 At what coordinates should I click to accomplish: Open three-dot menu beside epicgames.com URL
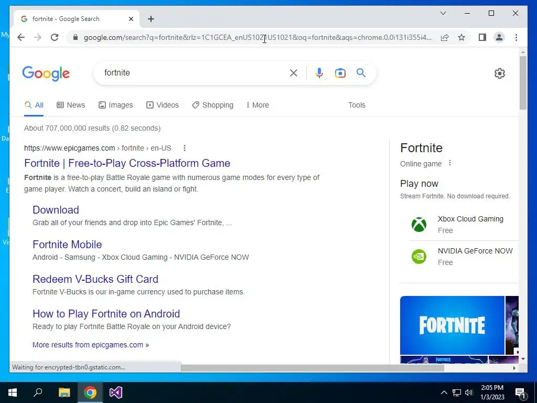click(x=185, y=148)
